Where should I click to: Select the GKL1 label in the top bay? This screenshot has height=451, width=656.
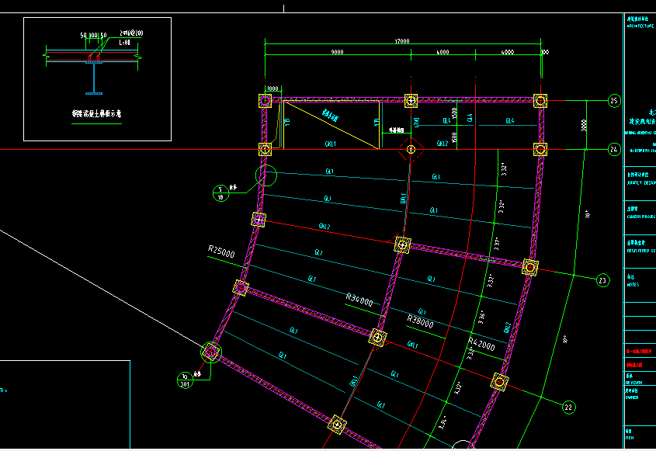coord(331,144)
